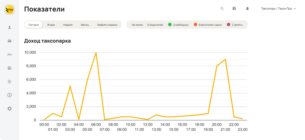305x140 pixels.
Task: Click green 2 свободных status indicator
Action: tap(178, 25)
